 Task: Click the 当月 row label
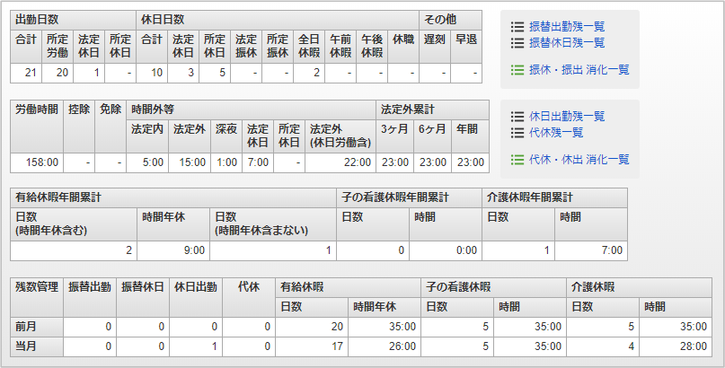pyautogui.click(x=37, y=346)
